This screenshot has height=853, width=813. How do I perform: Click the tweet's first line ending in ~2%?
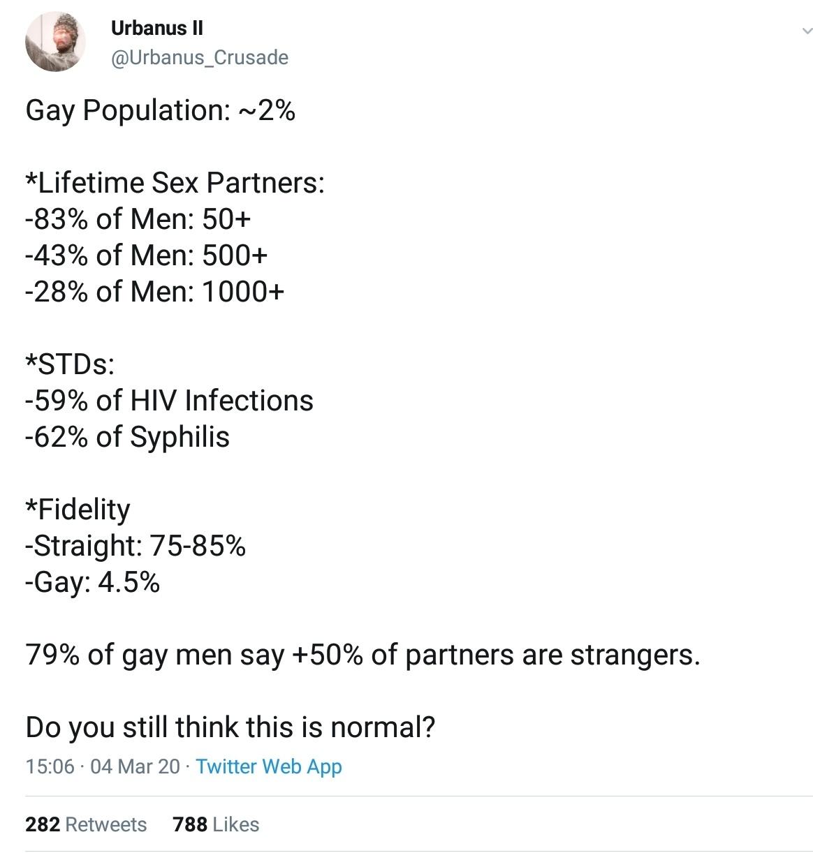point(160,110)
